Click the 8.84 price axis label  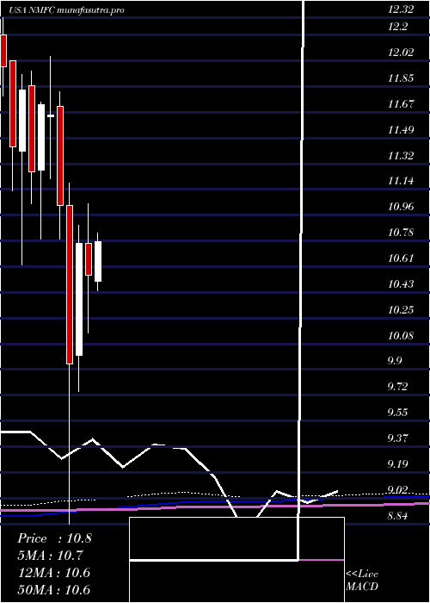[x=397, y=515]
